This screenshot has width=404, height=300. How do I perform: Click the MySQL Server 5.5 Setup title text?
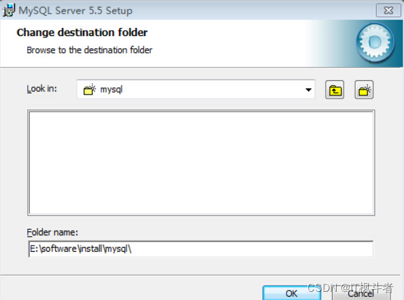[x=75, y=11]
